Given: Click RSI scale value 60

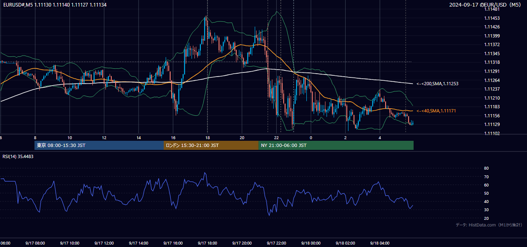Looking at the screenshot, I should click(486, 185).
